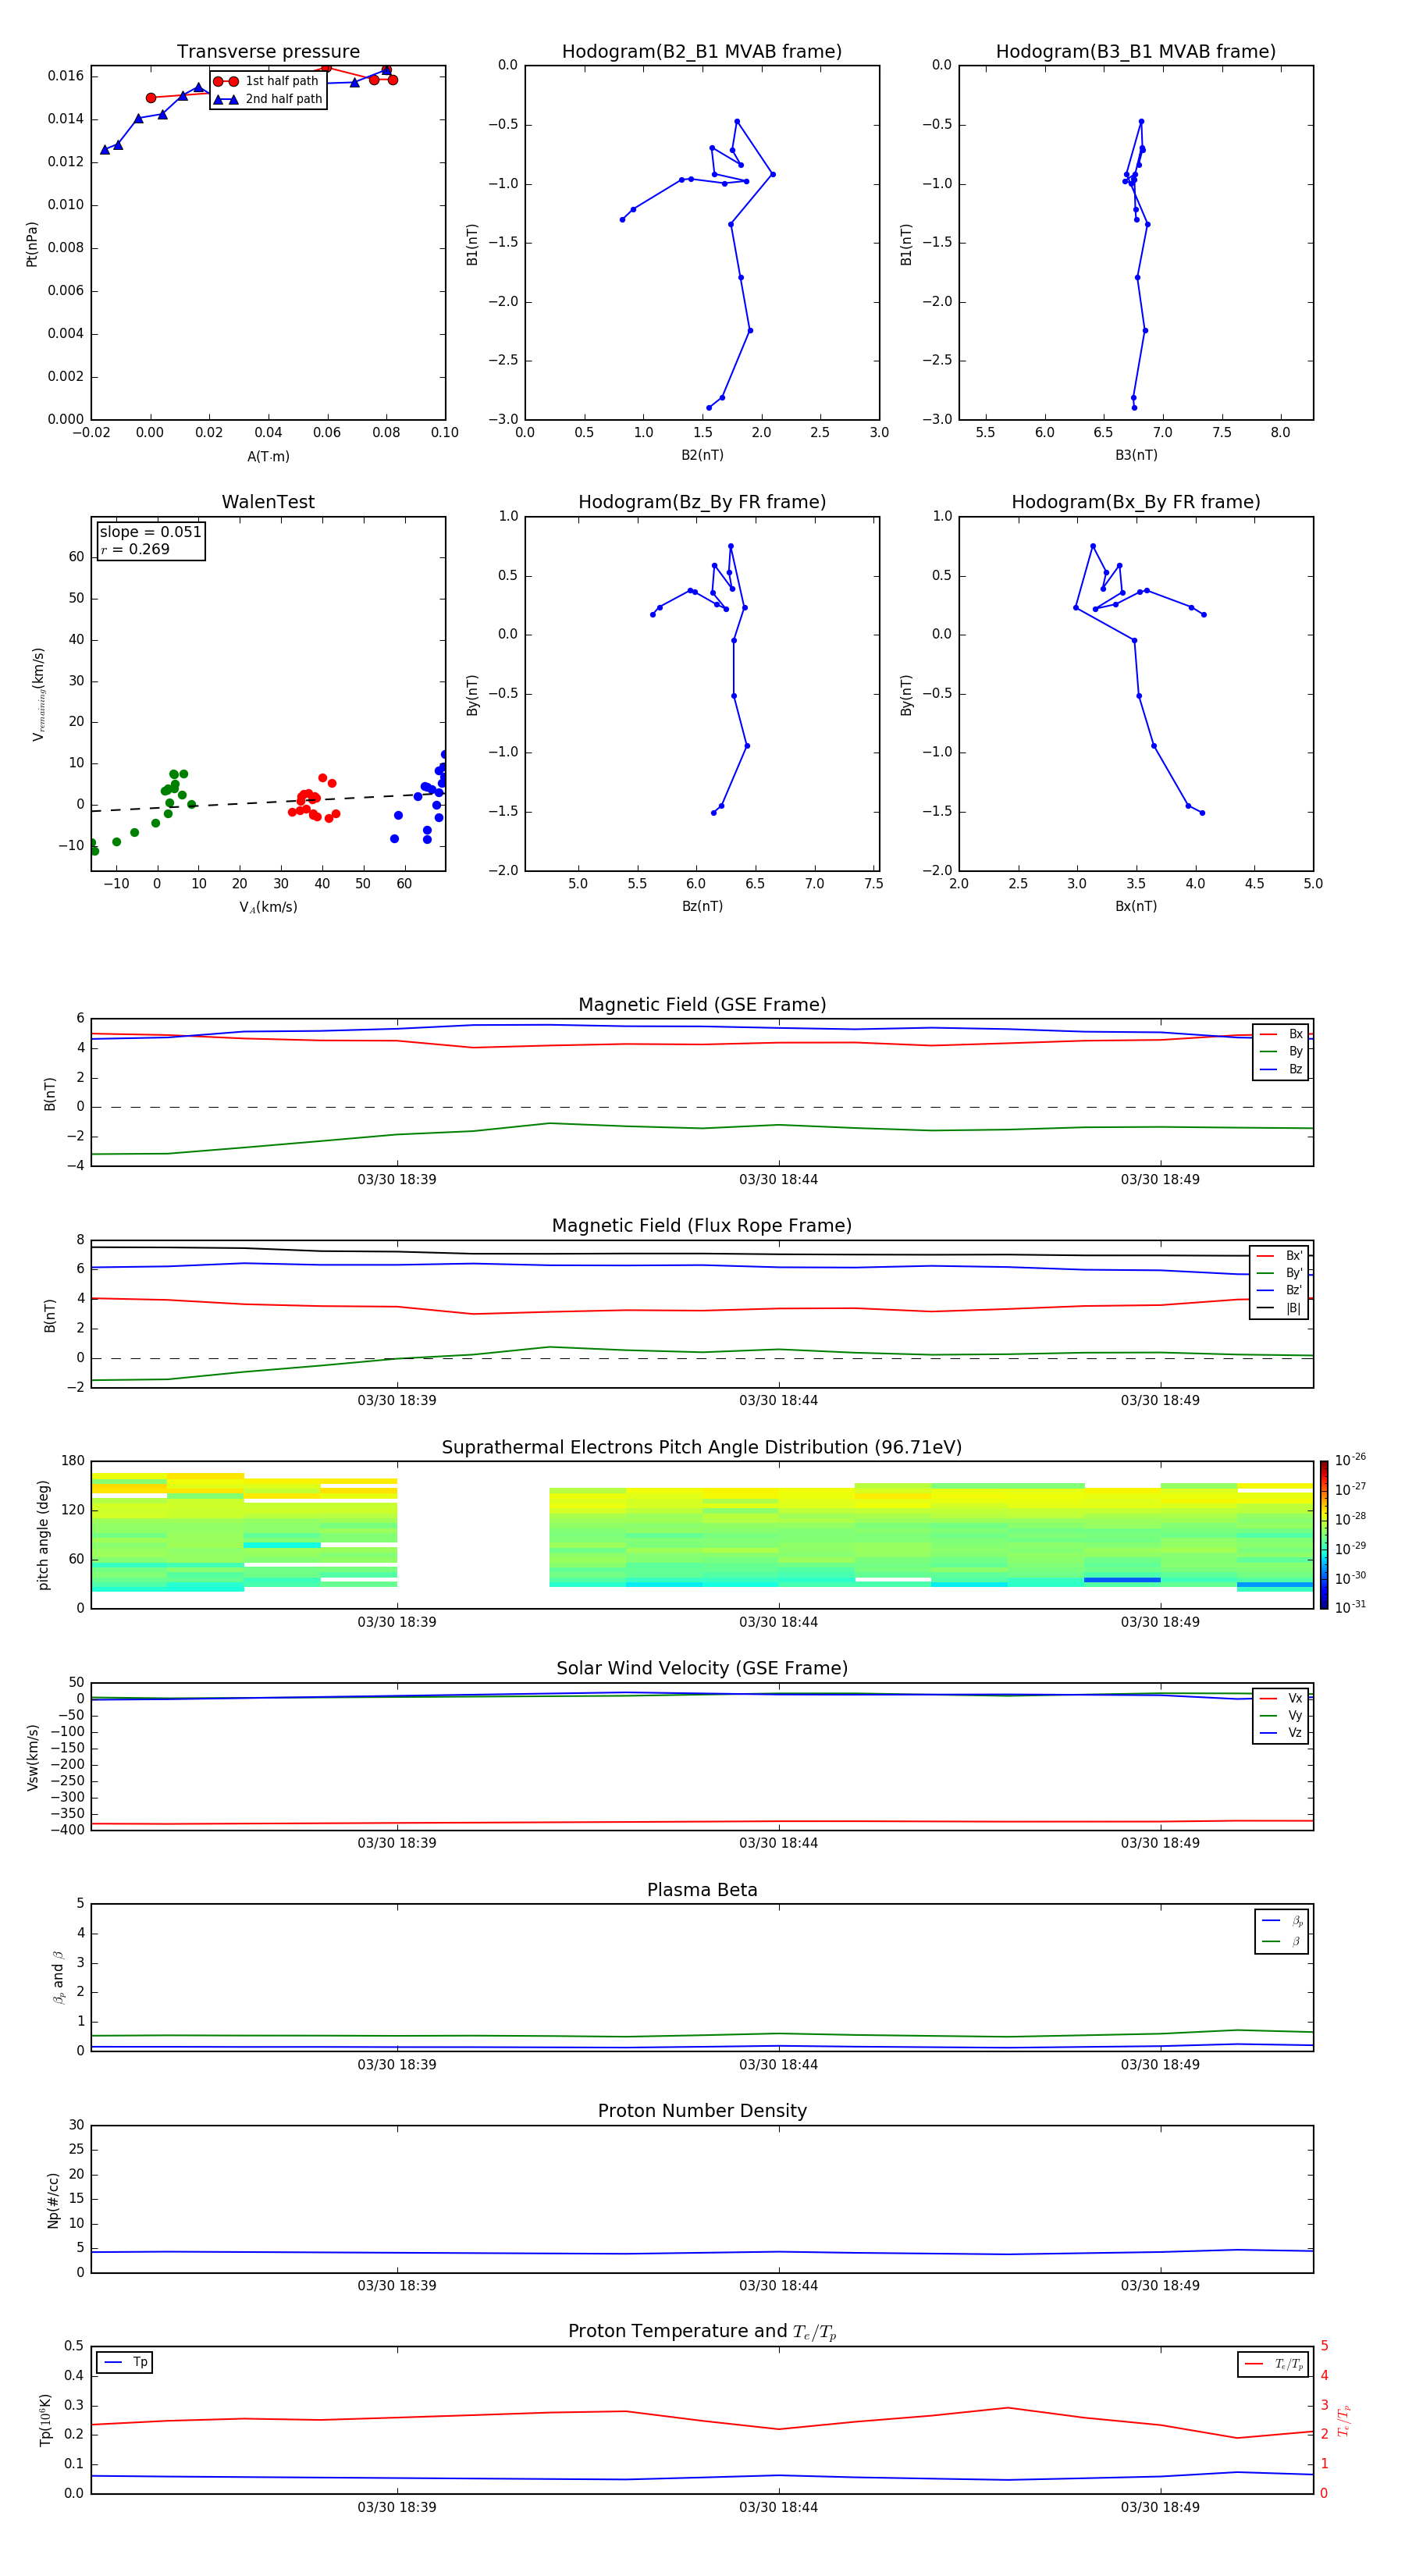Click the 10^-31 colorbar tick label

coord(1350,1607)
